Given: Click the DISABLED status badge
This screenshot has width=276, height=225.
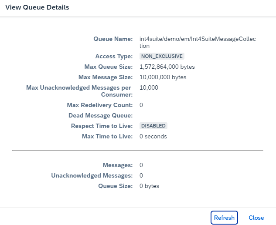Looking at the screenshot, I should [x=153, y=126].
